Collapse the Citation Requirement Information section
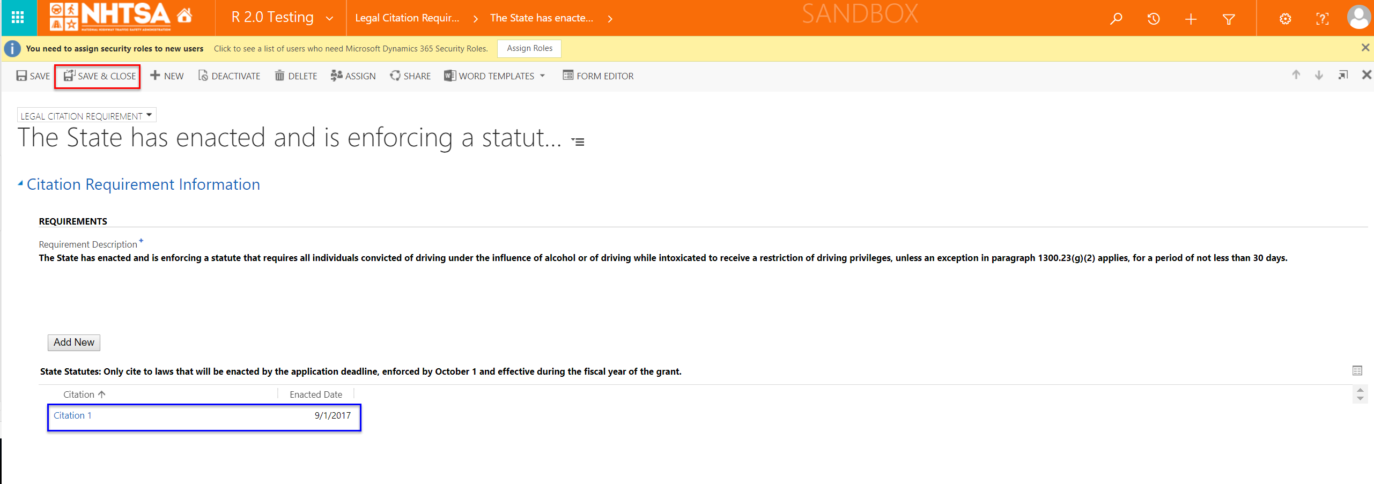Viewport: 1374px width, 484px height. 20,184
